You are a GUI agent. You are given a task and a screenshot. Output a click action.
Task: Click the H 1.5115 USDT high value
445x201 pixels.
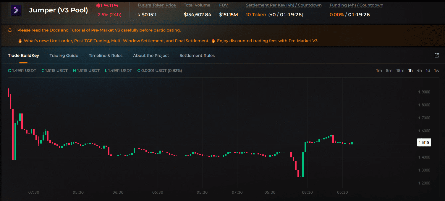pyautogui.click(x=86, y=71)
